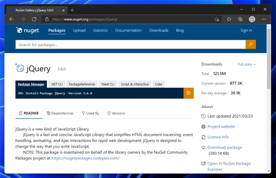
Task: Add this page to favorites
Action: [217, 19]
